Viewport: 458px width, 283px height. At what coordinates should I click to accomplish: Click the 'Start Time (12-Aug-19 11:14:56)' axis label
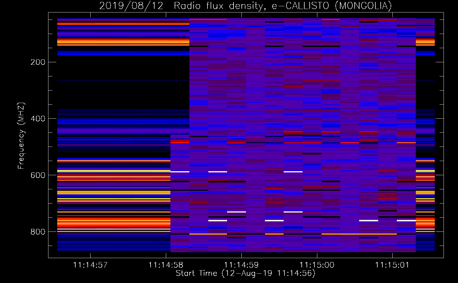click(x=245, y=273)
